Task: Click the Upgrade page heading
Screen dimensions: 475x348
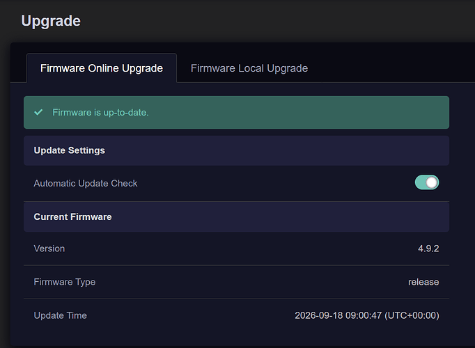Action: click(x=51, y=21)
